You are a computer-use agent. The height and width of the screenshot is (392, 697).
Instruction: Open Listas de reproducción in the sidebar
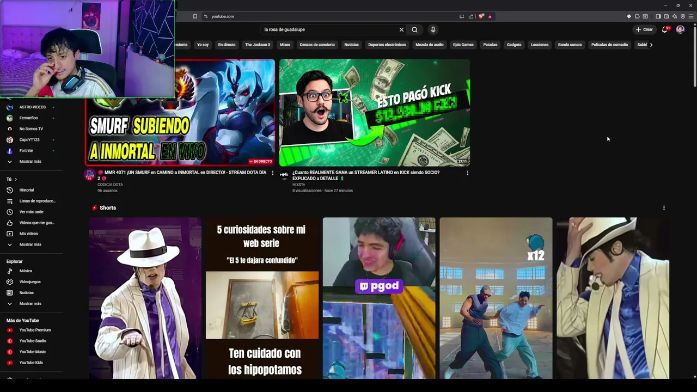(x=31, y=201)
